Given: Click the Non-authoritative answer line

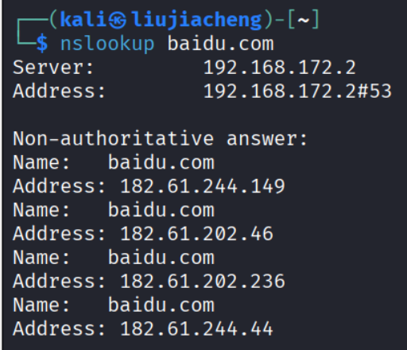Looking at the screenshot, I should click(x=160, y=138).
